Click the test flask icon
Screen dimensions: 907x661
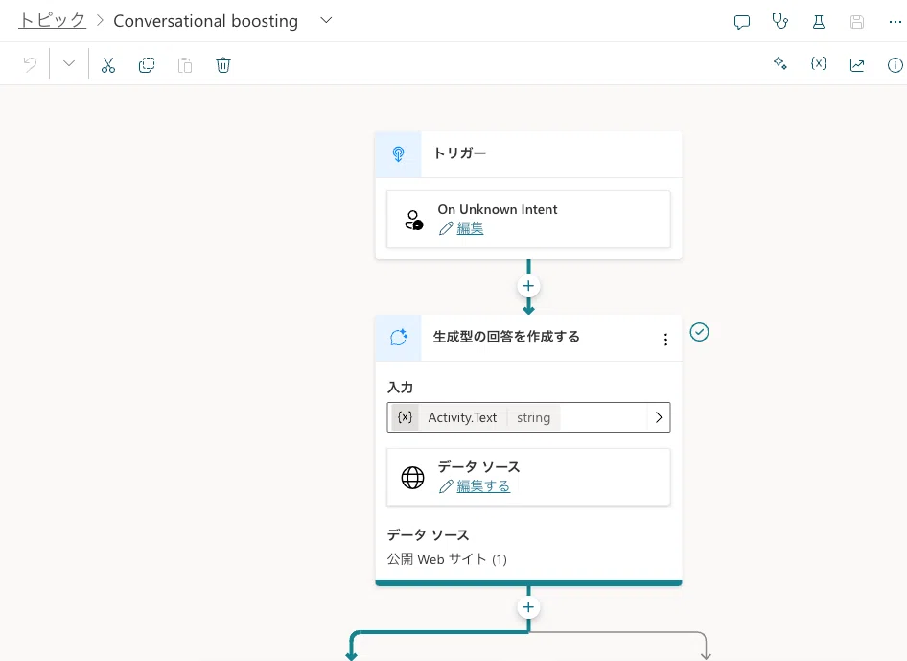[x=819, y=22]
